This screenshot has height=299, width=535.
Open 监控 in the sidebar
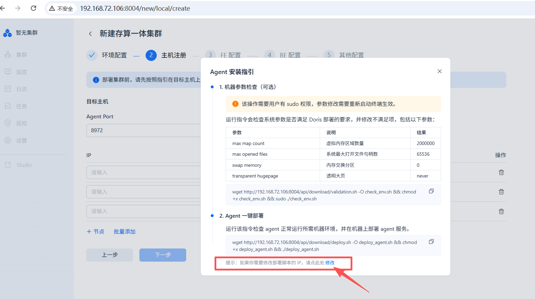click(x=21, y=72)
